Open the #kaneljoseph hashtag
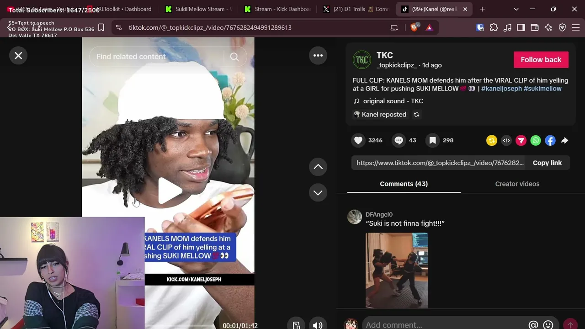Image resolution: width=585 pixels, height=329 pixels. pos(501,89)
